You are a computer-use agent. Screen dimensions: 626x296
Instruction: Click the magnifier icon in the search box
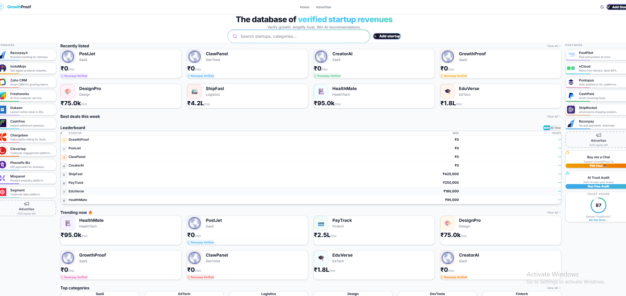click(x=235, y=36)
